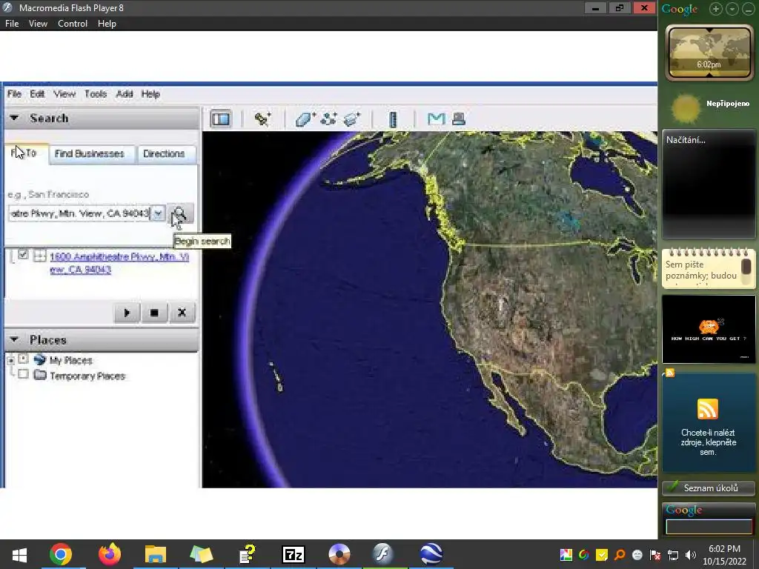The width and height of the screenshot is (759, 569).
Task: Expand the 1600 Amphitheatre Pkwy result node
Action: (x=40, y=256)
